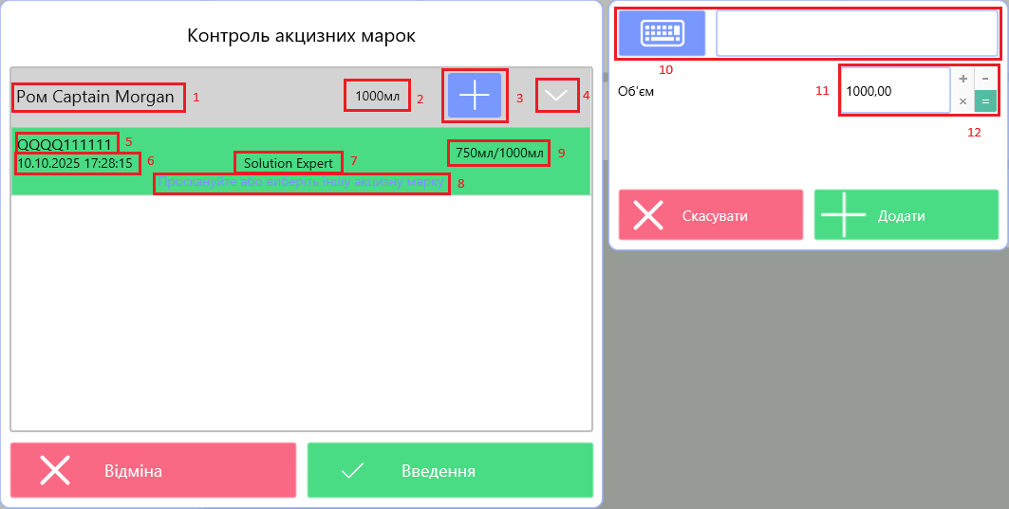Click the Скасувати cancel button

coord(710,215)
